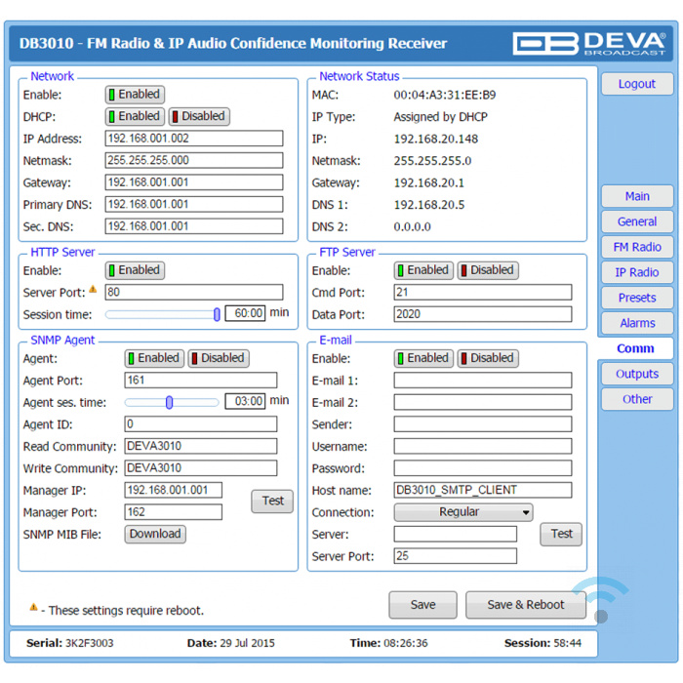Switch to the Alarms tab
Screen dimensions: 683x683
point(636,323)
